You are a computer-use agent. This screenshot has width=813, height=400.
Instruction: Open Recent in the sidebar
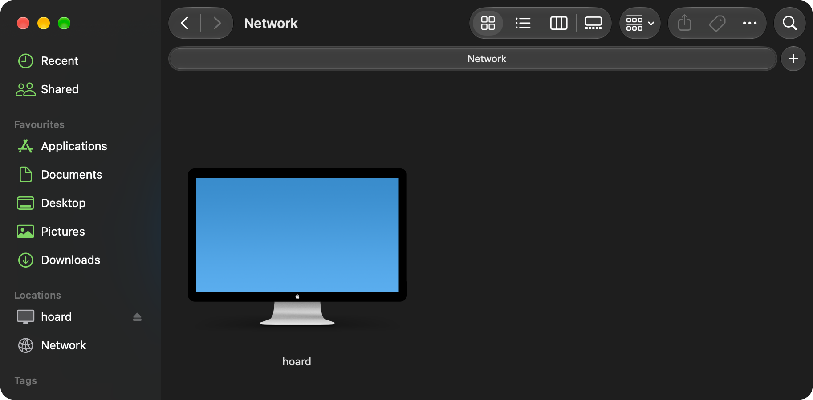tap(60, 61)
